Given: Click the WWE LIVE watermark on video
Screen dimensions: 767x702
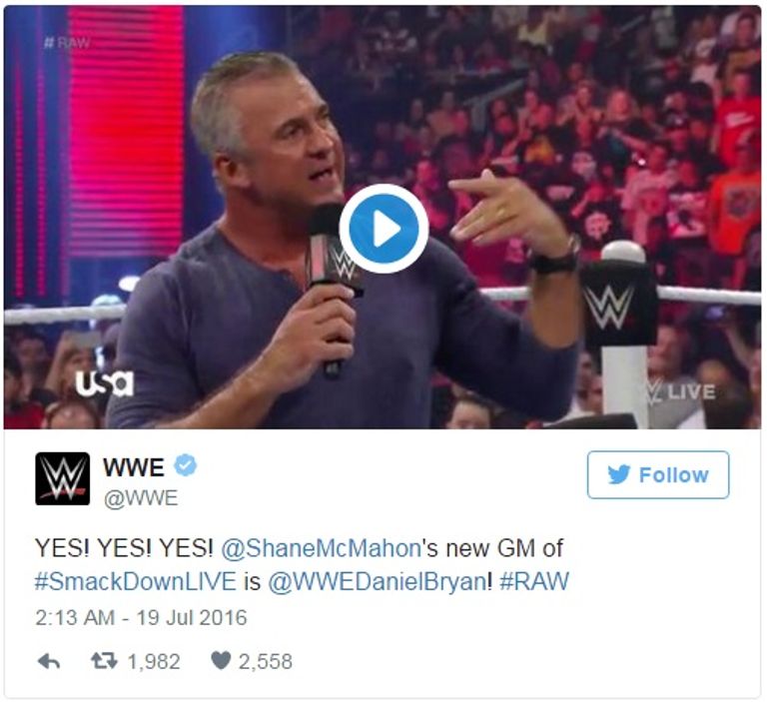Looking at the screenshot, I should [680, 390].
